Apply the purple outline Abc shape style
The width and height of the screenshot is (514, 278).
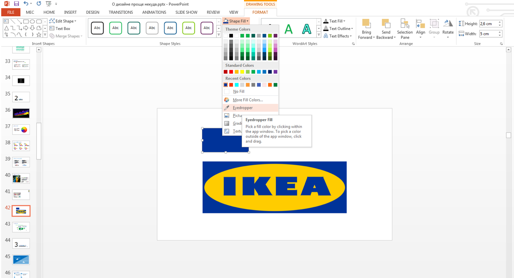point(207,28)
